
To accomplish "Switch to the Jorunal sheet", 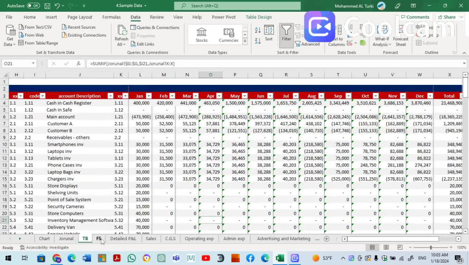I will click(x=66, y=238).
